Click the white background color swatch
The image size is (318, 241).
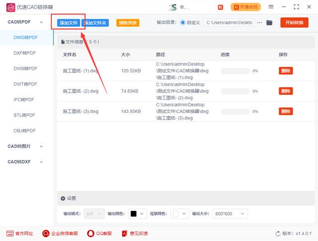click(x=176, y=214)
